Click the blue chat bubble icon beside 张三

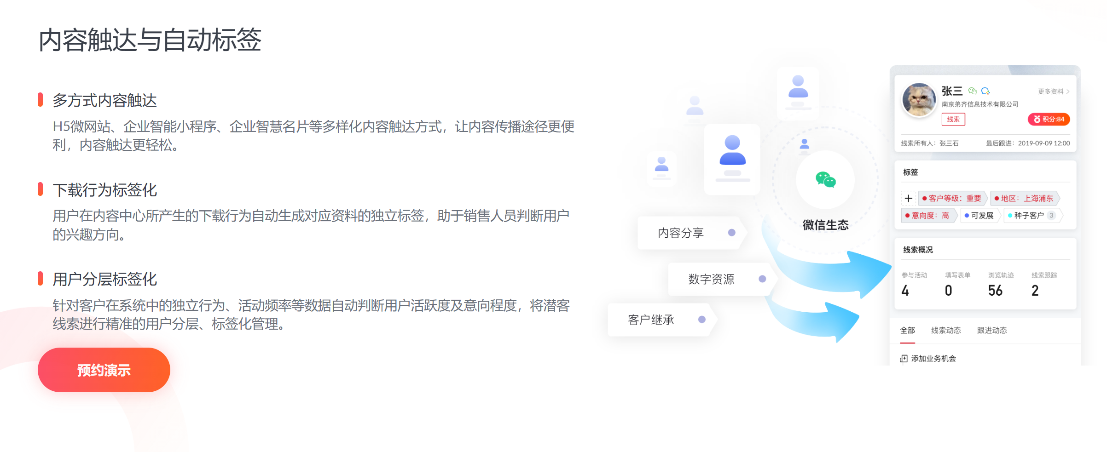[985, 91]
